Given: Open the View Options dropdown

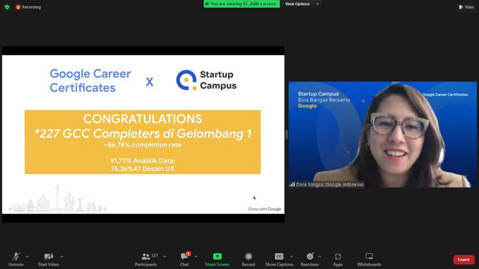Looking at the screenshot, I should [x=301, y=4].
